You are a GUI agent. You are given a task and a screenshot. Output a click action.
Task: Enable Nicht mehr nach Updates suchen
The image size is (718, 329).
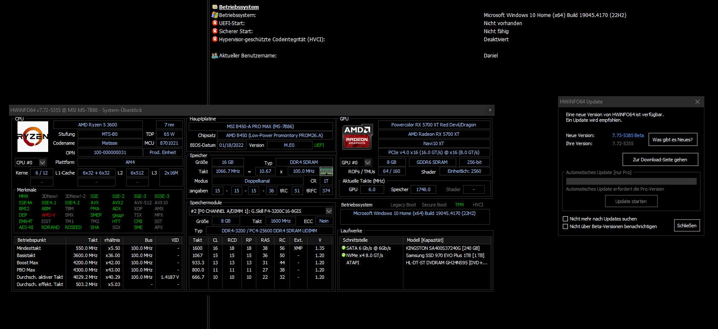(565, 219)
